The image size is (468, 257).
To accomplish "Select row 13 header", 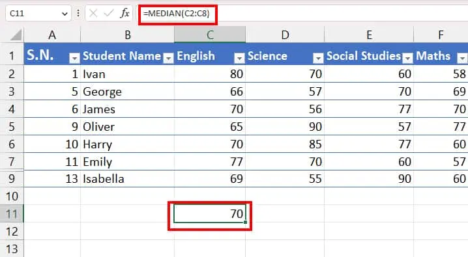I will pos(12,249).
